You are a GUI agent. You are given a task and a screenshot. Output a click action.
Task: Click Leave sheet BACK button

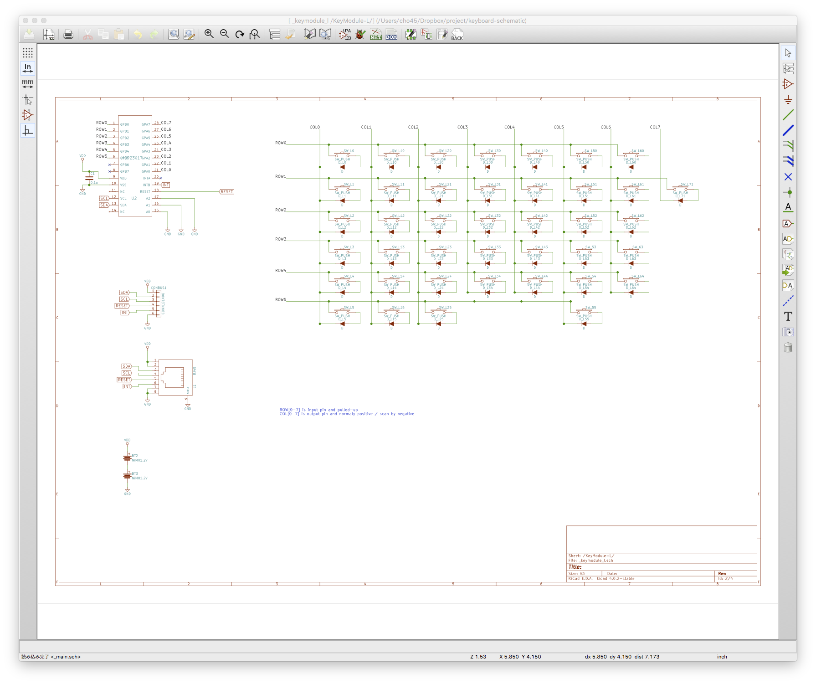(457, 35)
